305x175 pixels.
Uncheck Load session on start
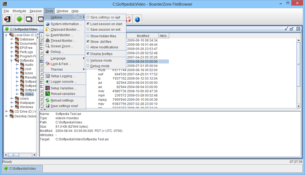(x=106, y=24)
